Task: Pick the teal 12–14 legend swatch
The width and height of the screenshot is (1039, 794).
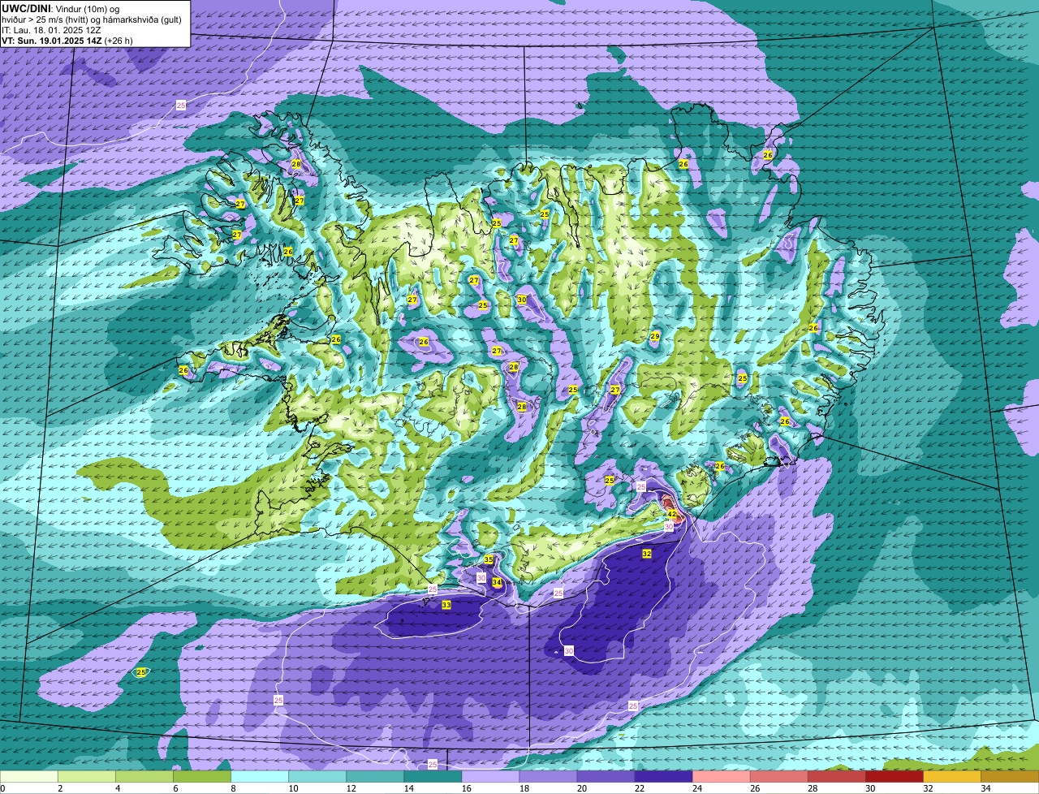Action: click(375, 777)
